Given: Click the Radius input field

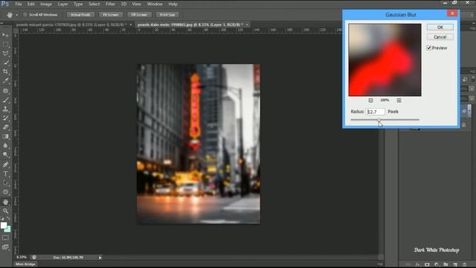Looking at the screenshot, I should (375, 112).
